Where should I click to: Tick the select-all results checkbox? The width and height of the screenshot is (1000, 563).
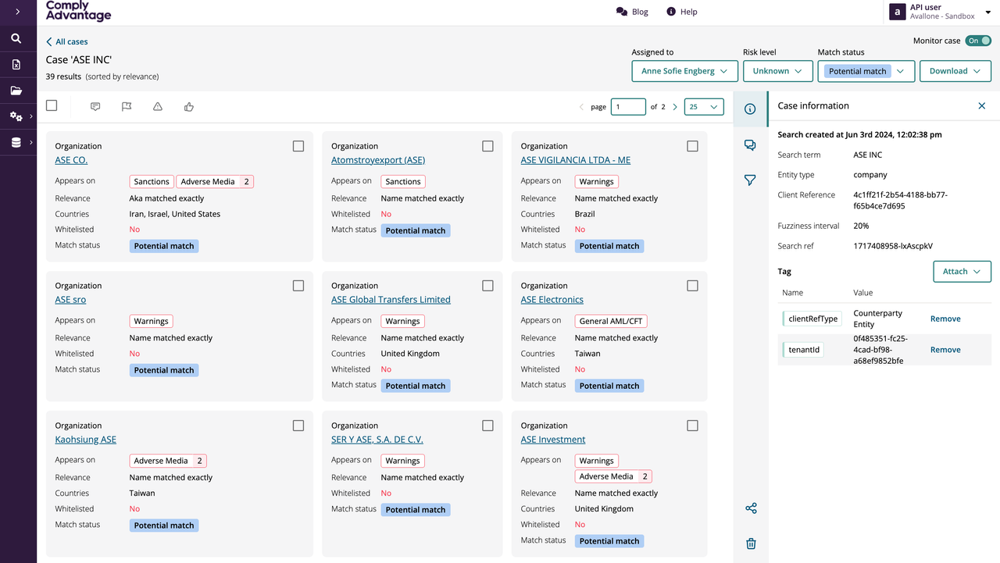pos(52,105)
